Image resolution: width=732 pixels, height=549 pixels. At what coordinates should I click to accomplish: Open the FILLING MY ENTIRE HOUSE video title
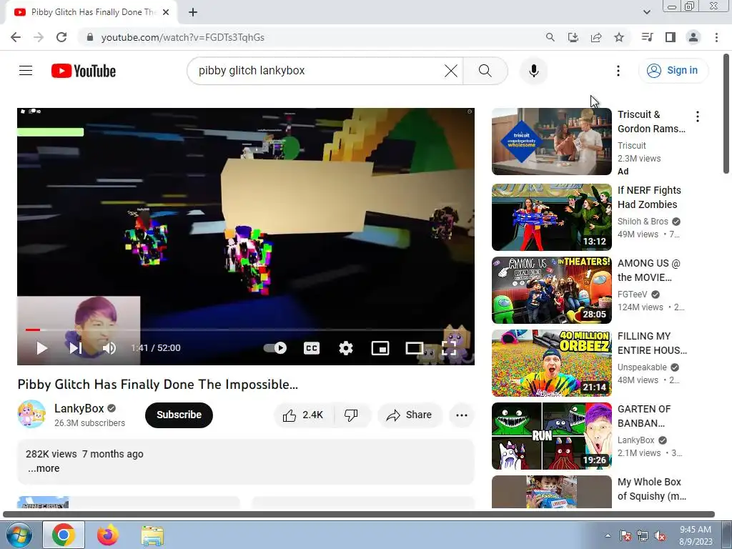tap(652, 343)
